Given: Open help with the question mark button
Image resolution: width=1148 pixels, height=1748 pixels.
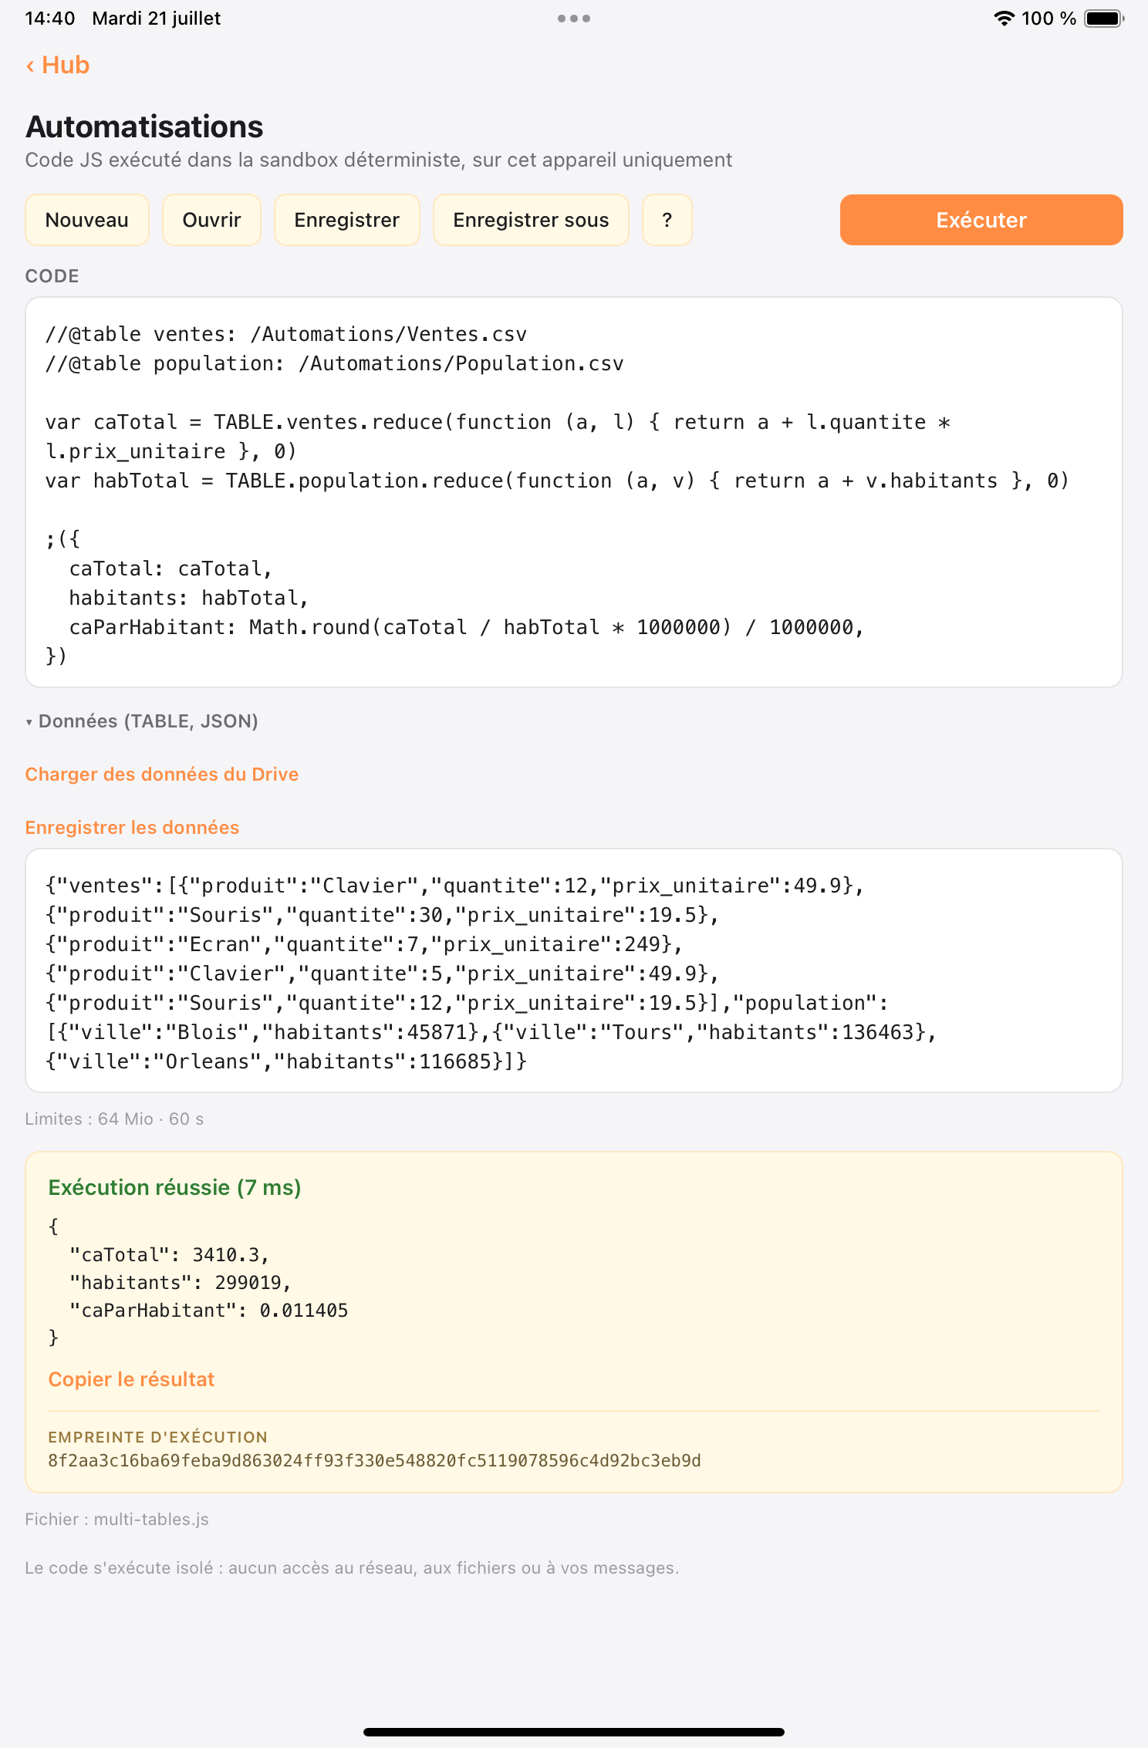Looking at the screenshot, I should [x=667, y=220].
